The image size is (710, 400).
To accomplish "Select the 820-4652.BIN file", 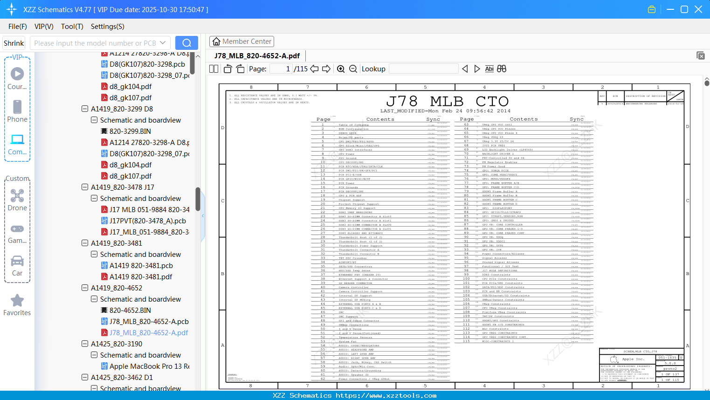I will 130,310.
